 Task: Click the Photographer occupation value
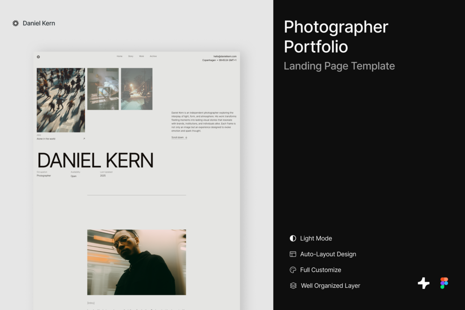click(x=43, y=176)
